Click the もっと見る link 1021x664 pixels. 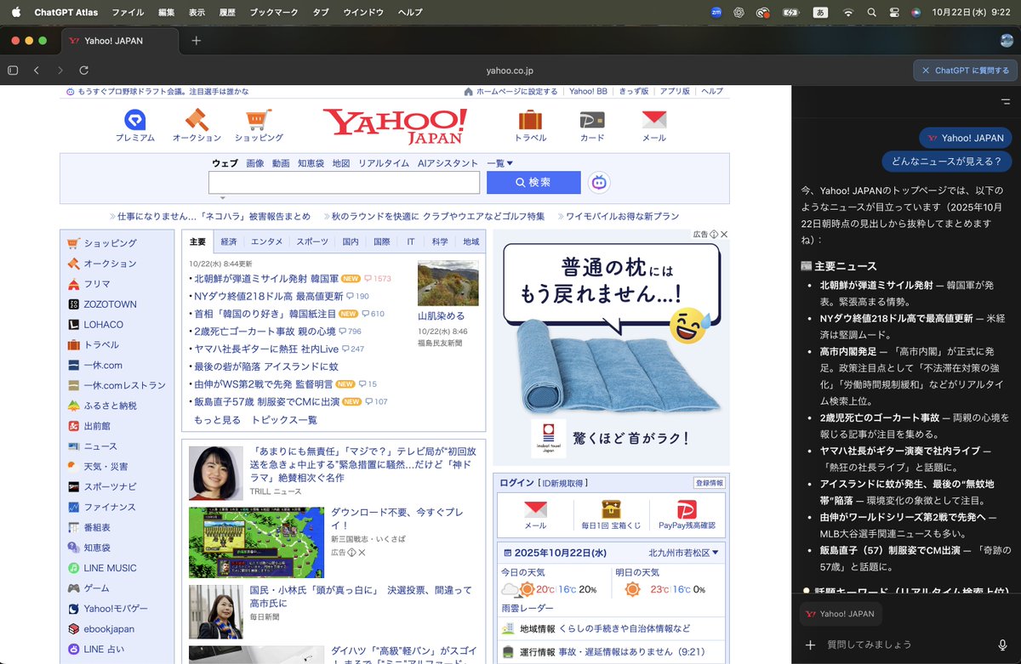217,420
